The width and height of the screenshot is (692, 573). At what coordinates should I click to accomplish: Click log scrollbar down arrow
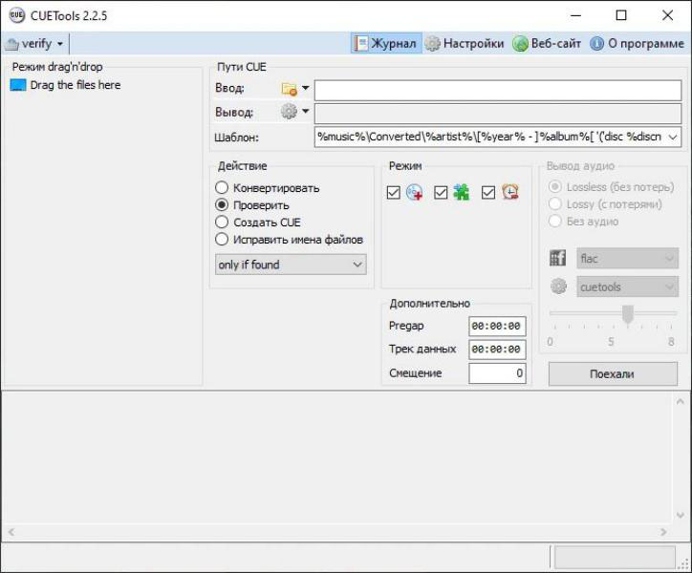click(681, 515)
